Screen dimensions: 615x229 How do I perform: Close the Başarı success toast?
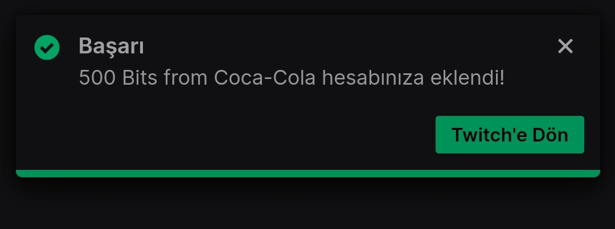tap(565, 46)
